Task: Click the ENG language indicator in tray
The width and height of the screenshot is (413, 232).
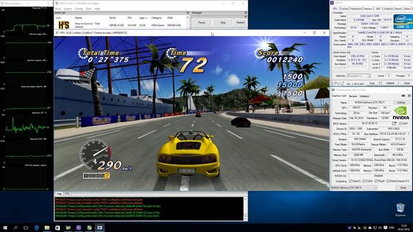Action: 392,227
